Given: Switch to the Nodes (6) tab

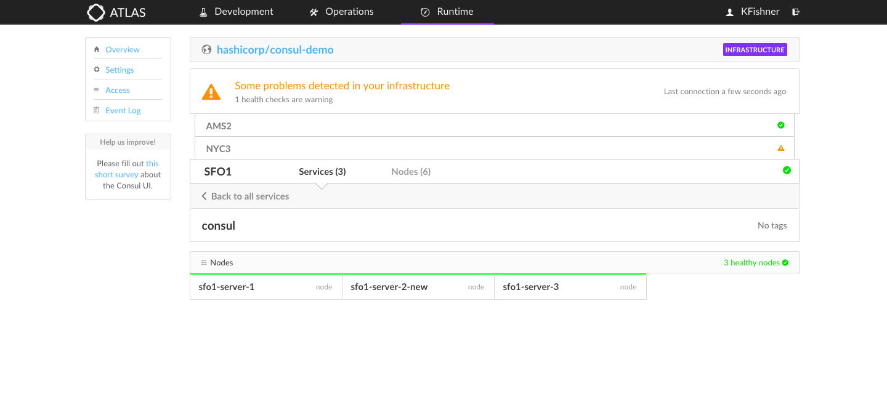Looking at the screenshot, I should tap(411, 172).
